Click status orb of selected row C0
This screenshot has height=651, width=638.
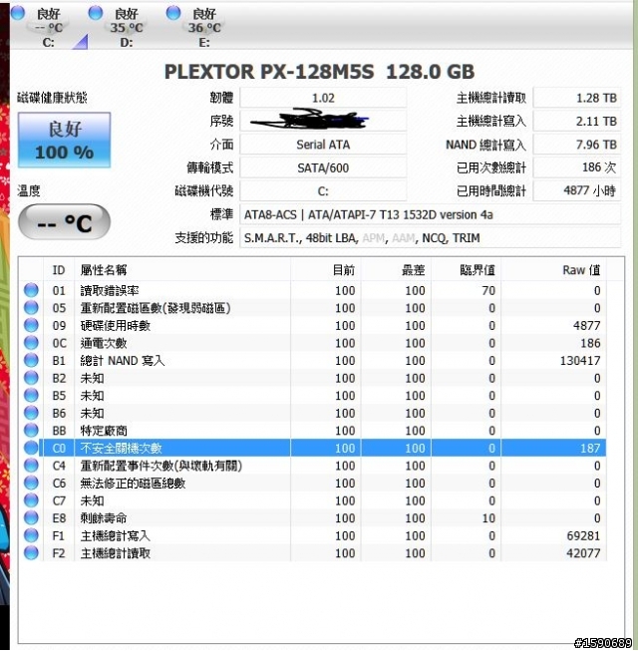coord(31,448)
